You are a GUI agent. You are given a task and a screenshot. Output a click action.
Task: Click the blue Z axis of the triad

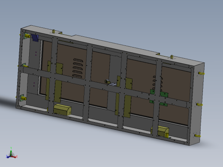(x=8, y=157)
